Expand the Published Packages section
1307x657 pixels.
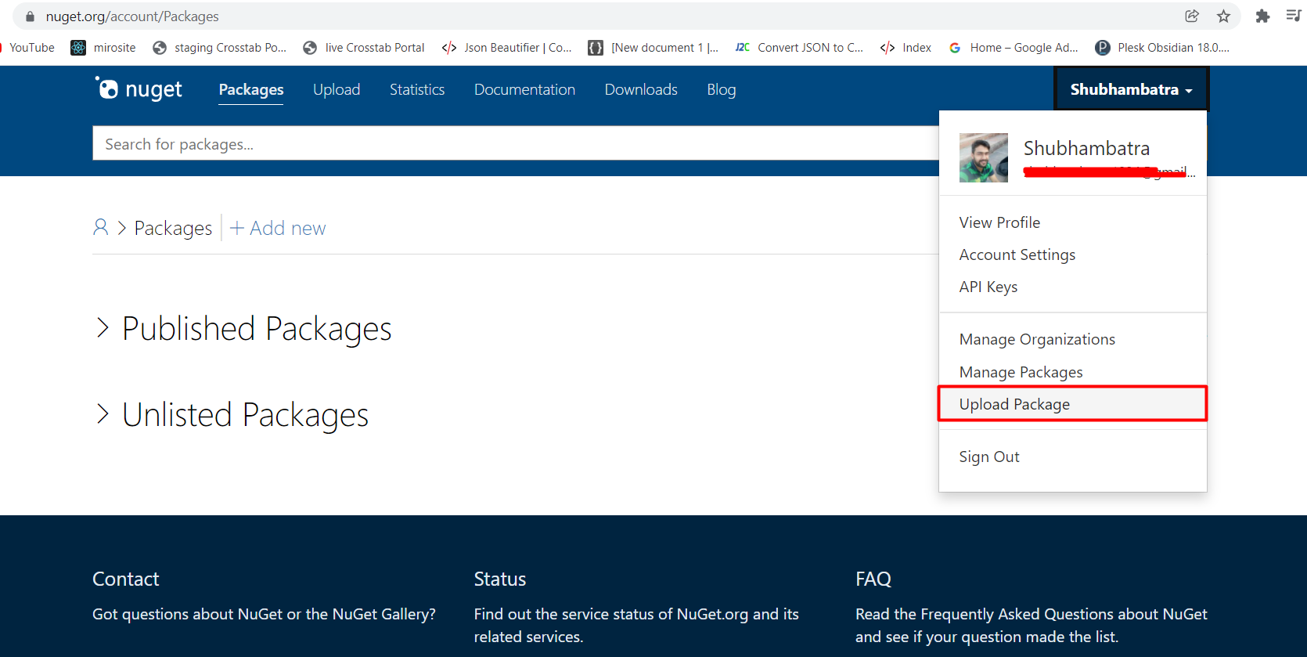243,329
